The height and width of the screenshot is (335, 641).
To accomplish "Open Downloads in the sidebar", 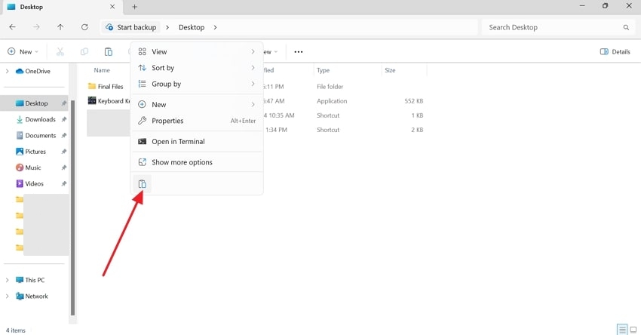I will (40, 119).
